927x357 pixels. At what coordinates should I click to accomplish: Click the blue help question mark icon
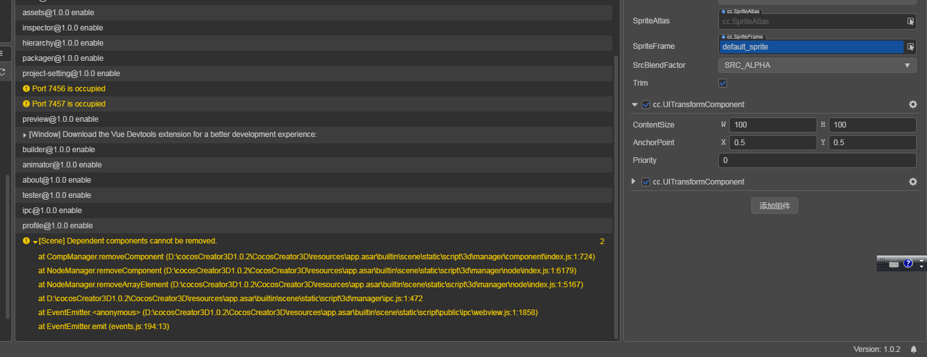(x=908, y=264)
